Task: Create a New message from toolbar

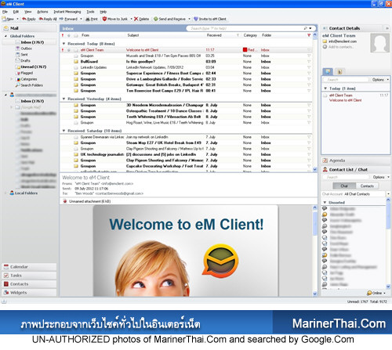Action: point(8,19)
